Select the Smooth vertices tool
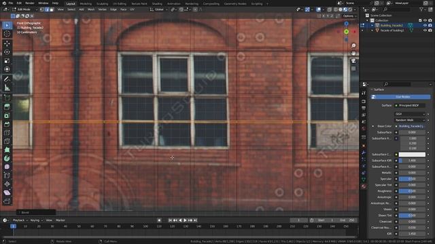The image size is (435, 244). pyautogui.click(x=7, y=167)
